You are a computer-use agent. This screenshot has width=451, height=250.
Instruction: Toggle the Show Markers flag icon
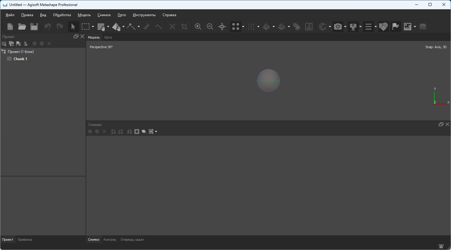coord(396,27)
